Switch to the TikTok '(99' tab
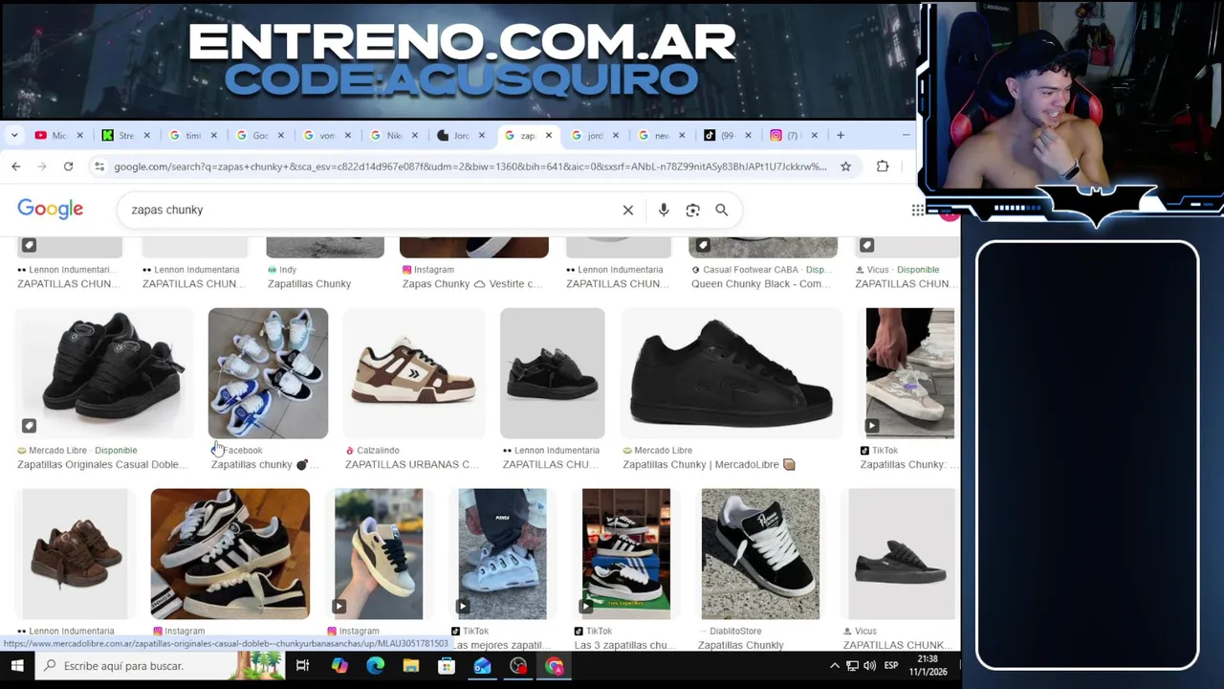 (x=727, y=135)
